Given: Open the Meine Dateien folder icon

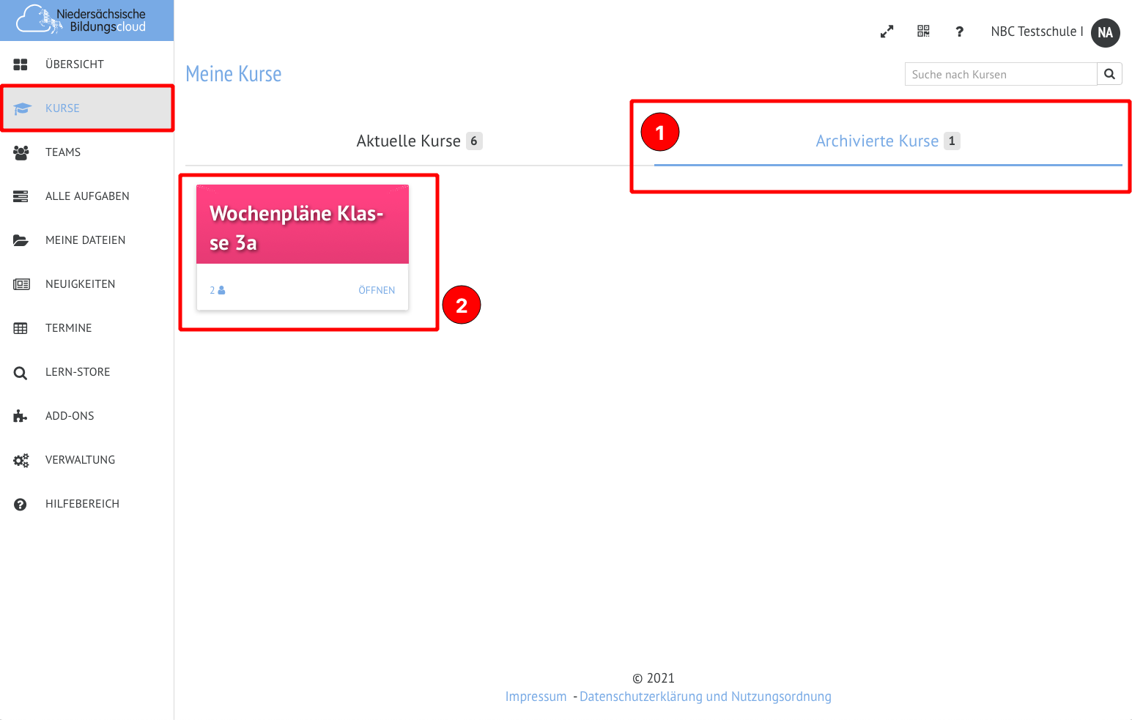Looking at the screenshot, I should coord(21,240).
